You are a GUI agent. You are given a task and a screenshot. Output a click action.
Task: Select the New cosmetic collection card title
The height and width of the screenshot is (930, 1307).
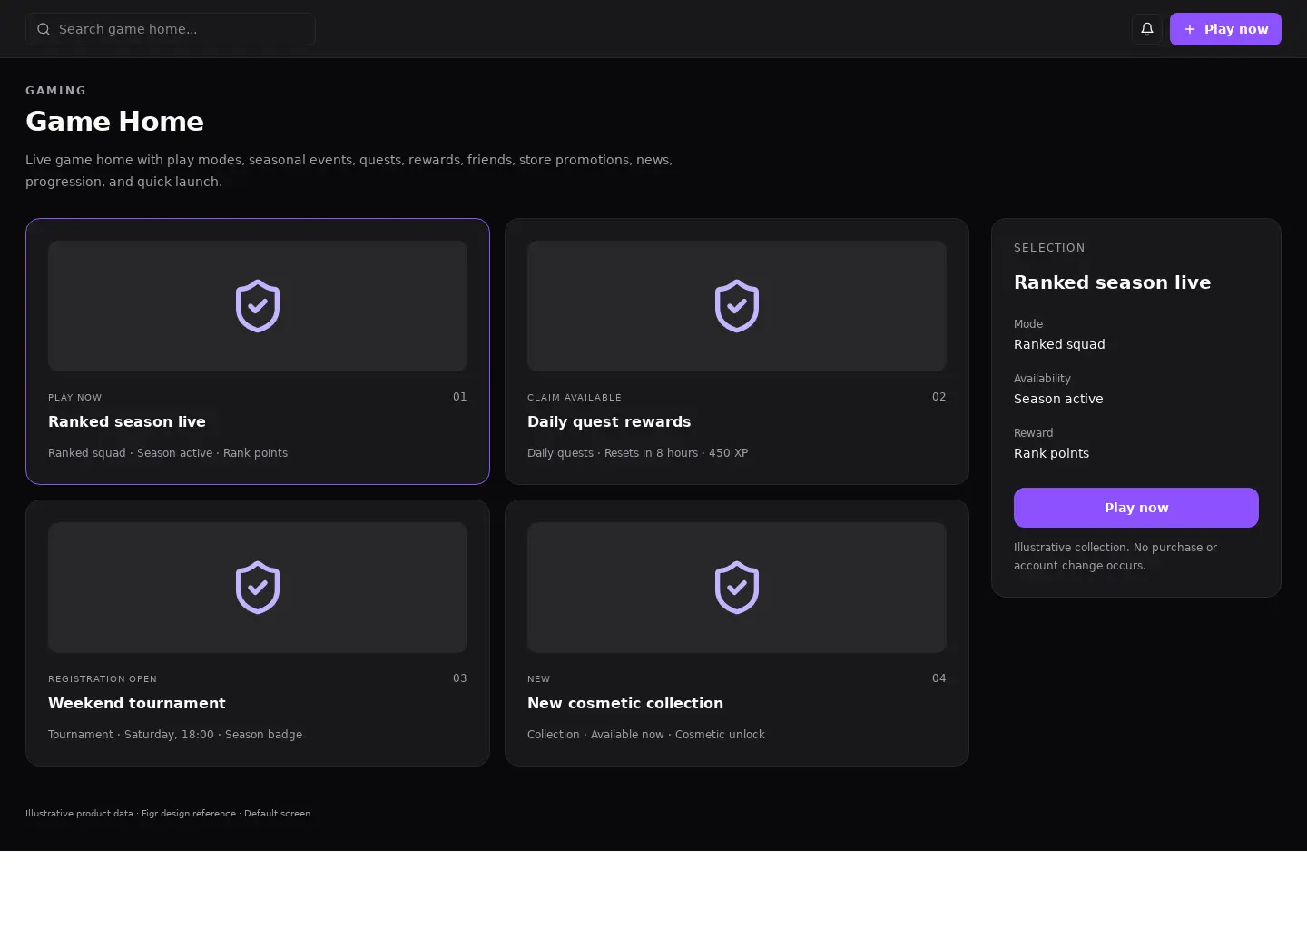tap(625, 703)
